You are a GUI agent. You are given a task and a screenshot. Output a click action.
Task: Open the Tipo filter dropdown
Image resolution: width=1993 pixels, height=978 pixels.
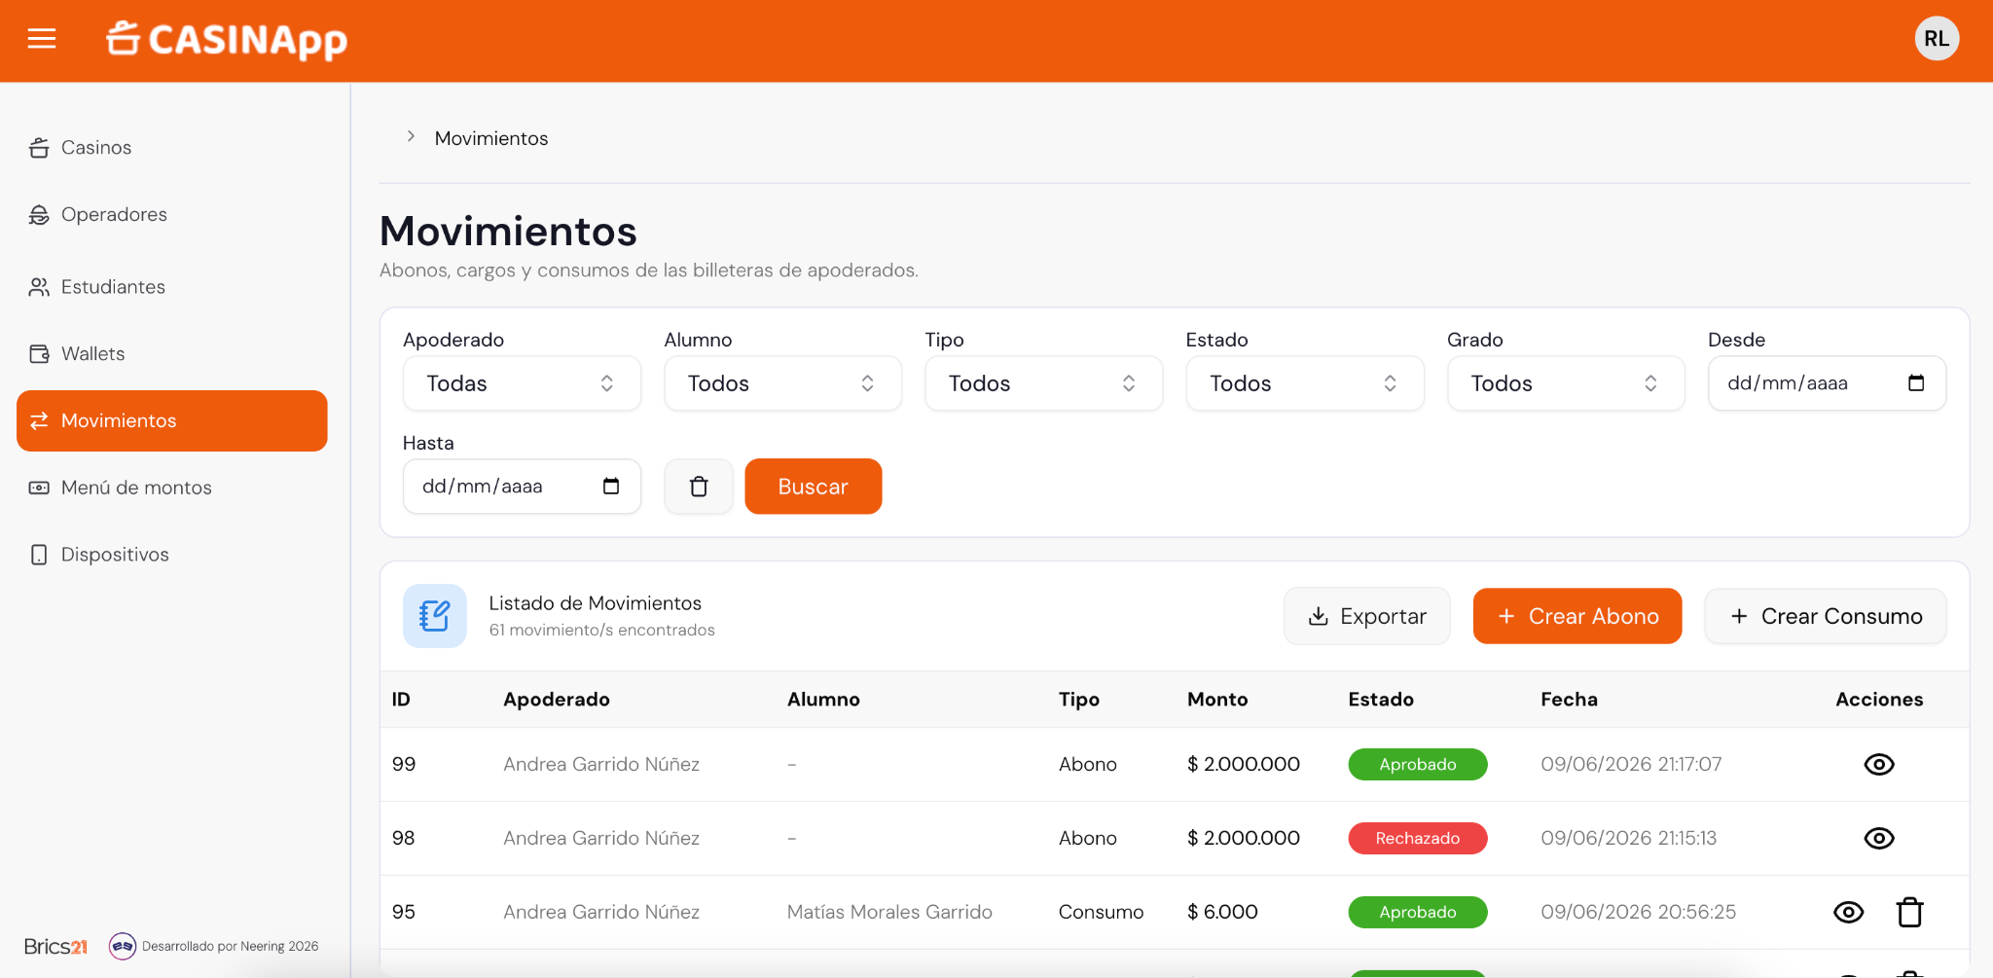1043,383
